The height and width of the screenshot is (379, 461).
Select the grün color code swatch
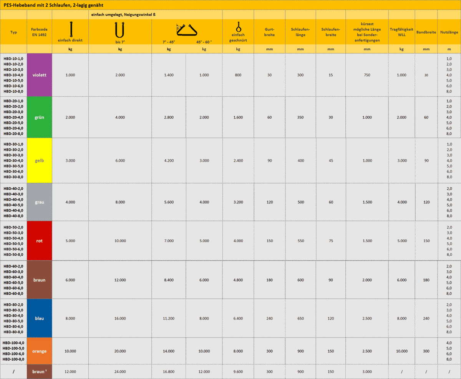coord(39,118)
